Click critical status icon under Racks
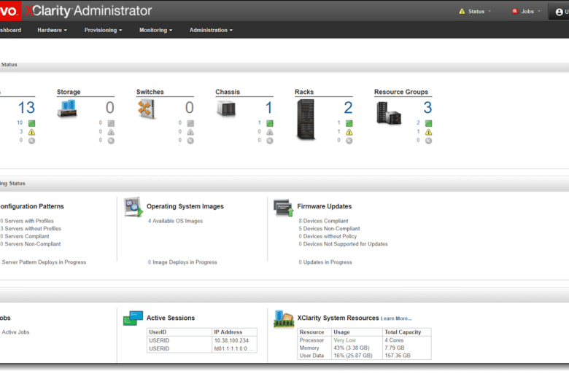Screen dimensions: 569x376 point(349,141)
